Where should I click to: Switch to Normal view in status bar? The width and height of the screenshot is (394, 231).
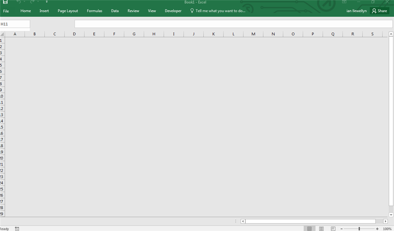click(310, 228)
